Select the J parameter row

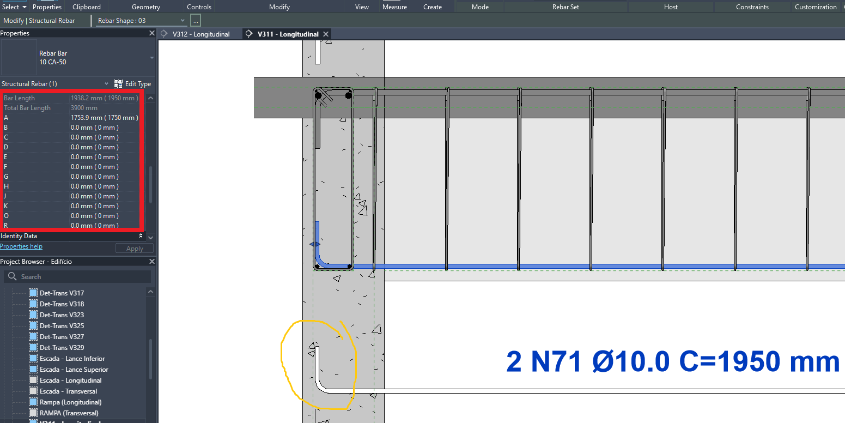pyautogui.click(x=71, y=196)
